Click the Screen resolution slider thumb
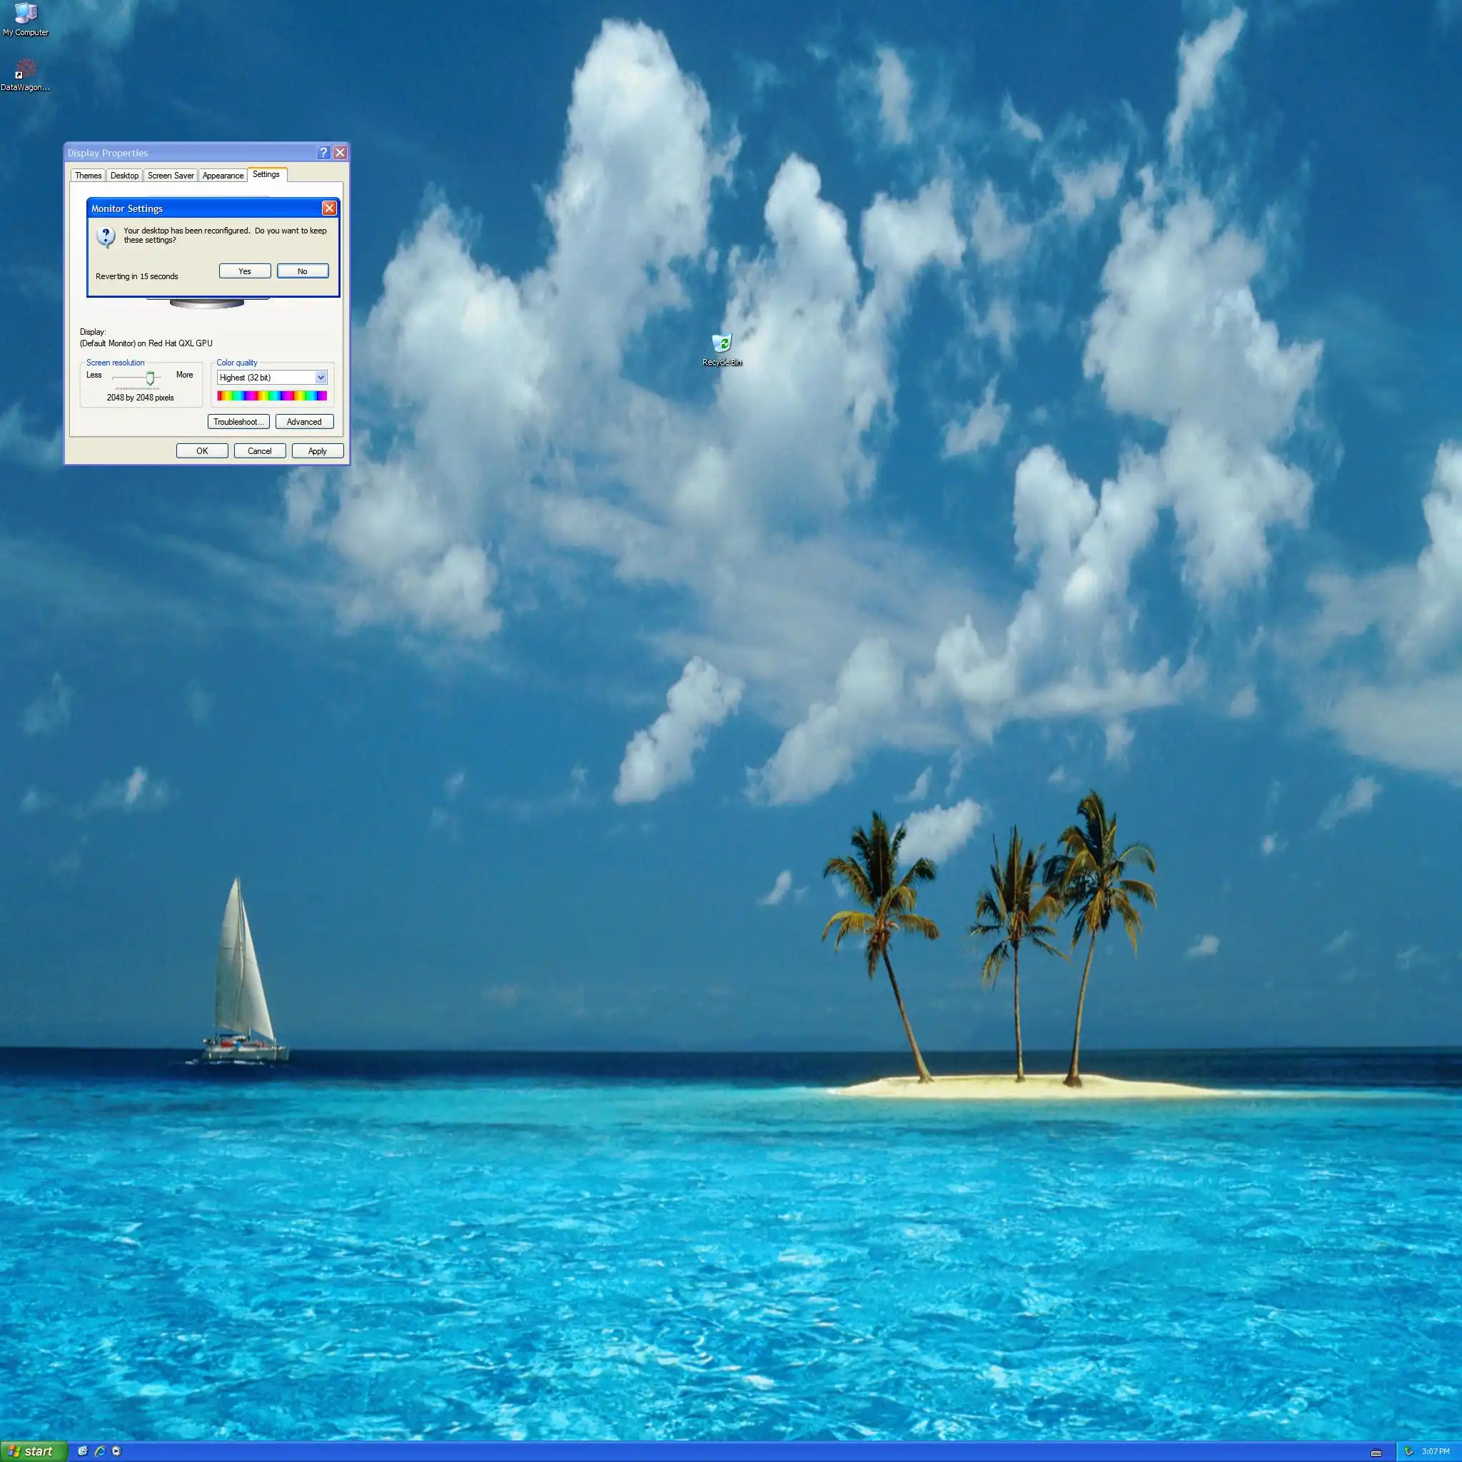This screenshot has width=1462, height=1462. [x=150, y=378]
